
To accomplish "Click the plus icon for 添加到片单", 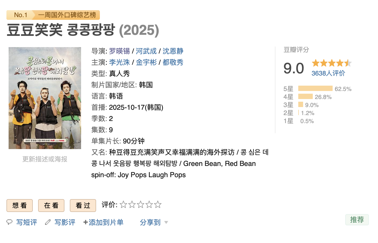I will tap(85, 222).
